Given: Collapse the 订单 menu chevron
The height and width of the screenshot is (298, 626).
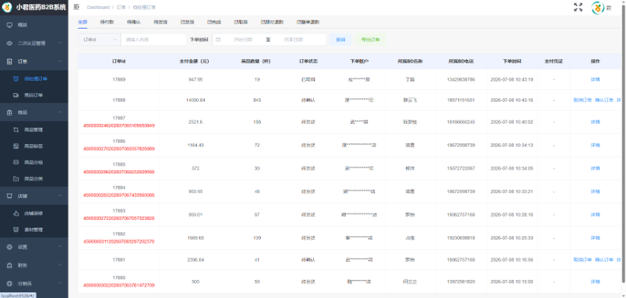Looking at the screenshot, I should coord(60,61).
